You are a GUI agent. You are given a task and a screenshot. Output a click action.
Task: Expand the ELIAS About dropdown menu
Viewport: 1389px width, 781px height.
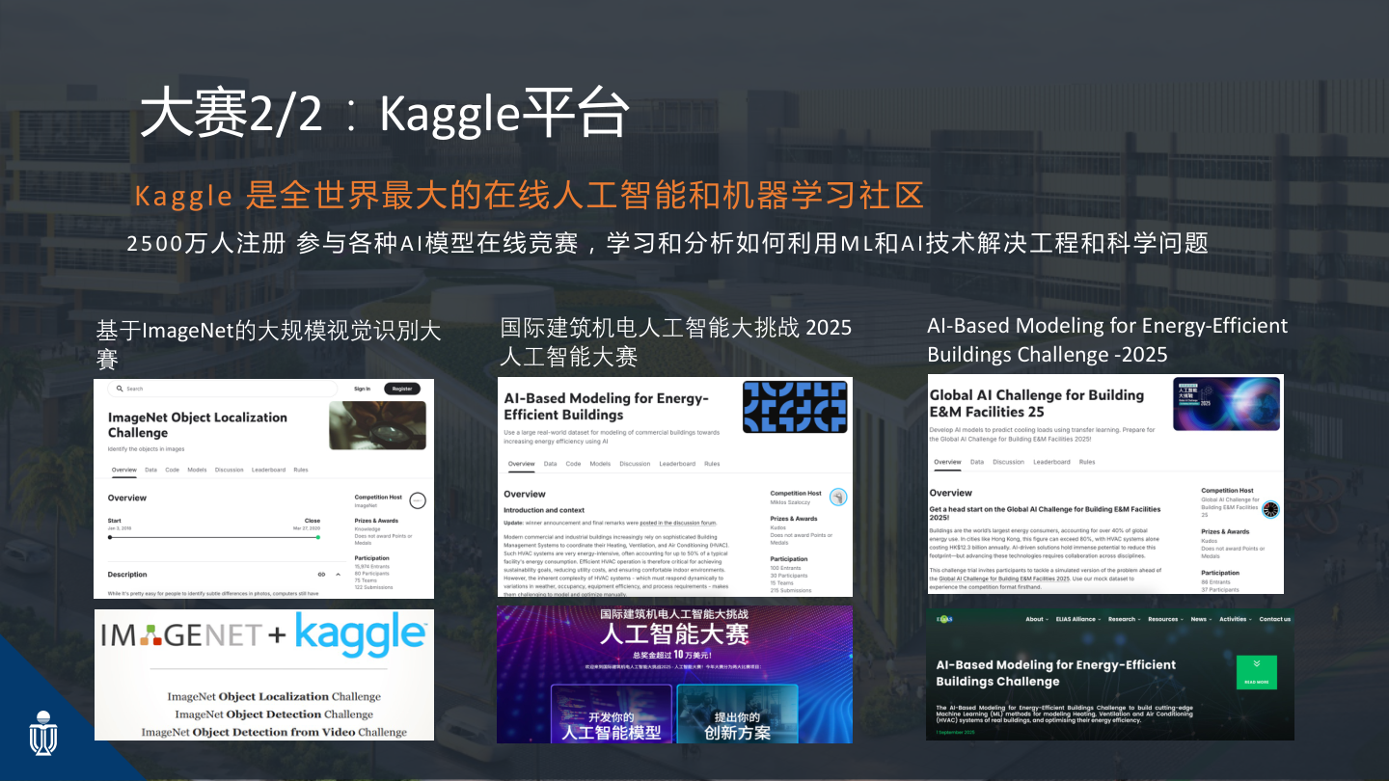[1035, 619]
